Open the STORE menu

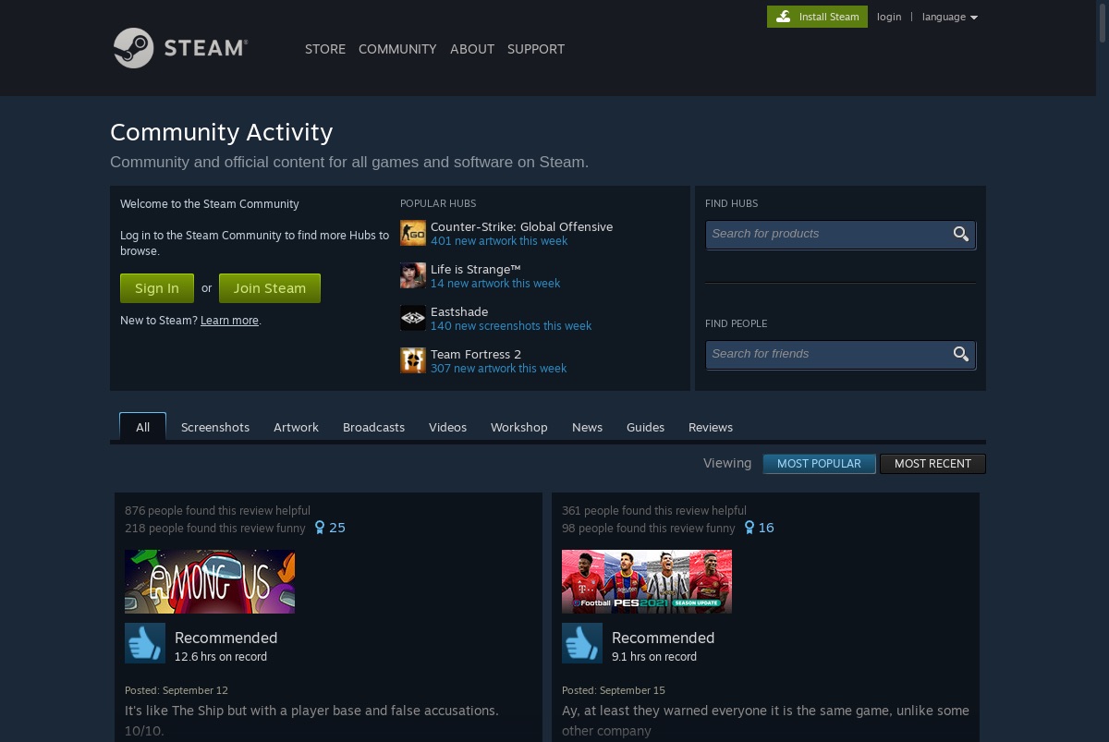click(325, 49)
